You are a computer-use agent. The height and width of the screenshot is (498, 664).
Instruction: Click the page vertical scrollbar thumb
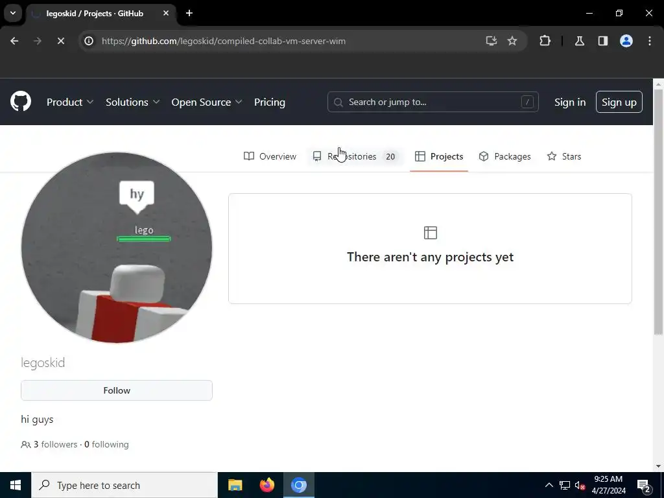(x=659, y=212)
